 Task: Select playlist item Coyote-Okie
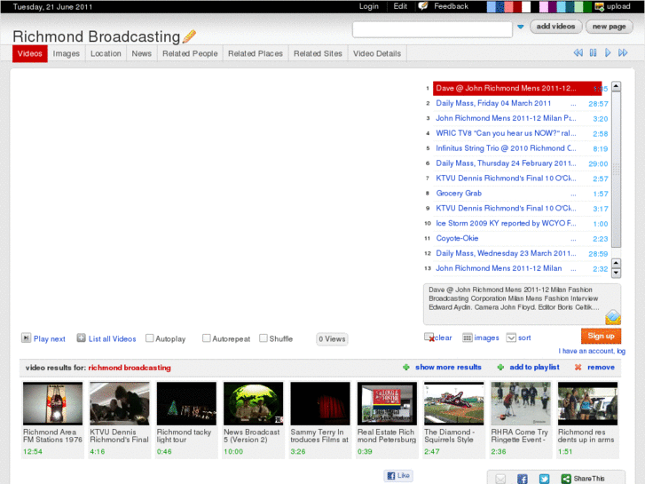coord(457,238)
